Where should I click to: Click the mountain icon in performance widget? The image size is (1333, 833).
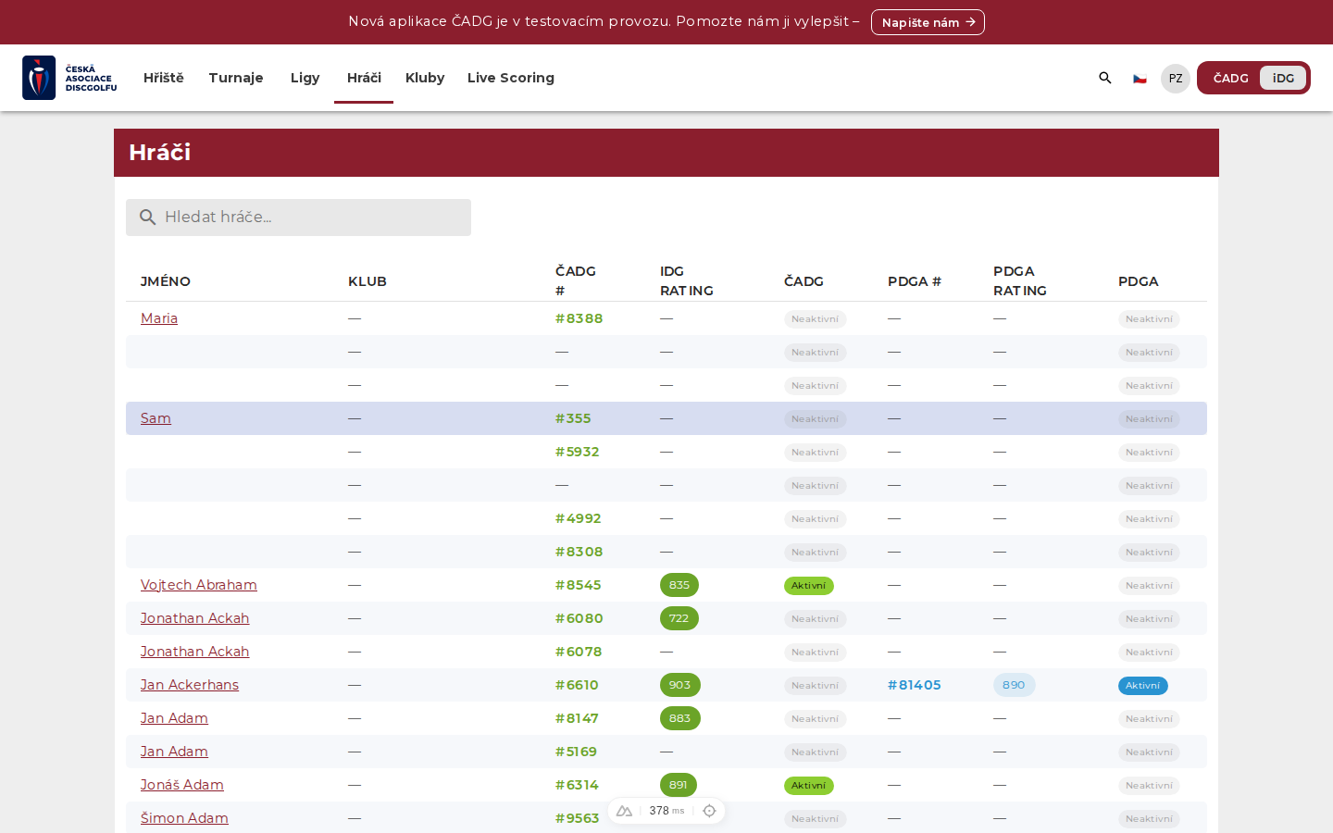coord(624,811)
